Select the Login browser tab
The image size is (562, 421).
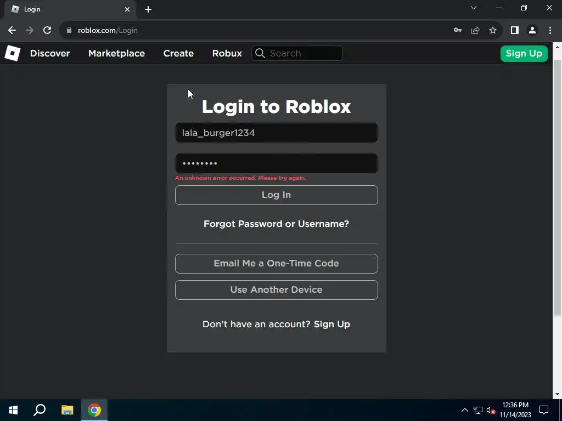(70, 9)
